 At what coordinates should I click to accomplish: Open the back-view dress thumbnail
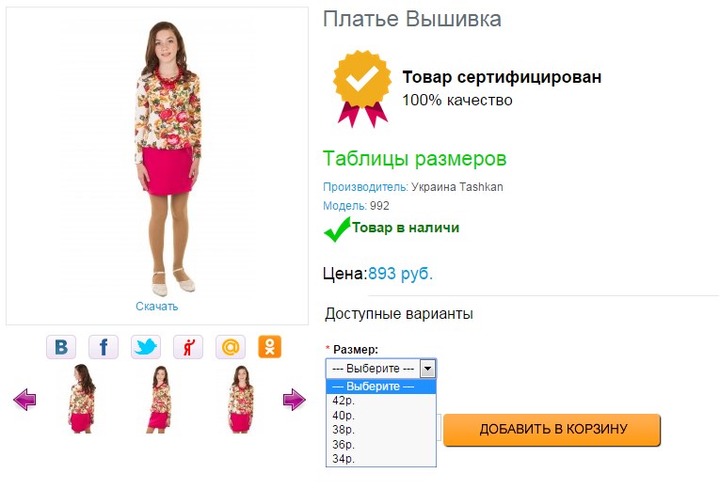[x=82, y=399]
